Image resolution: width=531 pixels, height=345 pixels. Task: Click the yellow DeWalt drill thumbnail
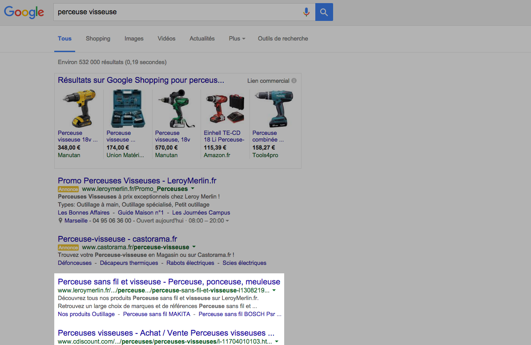(x=79, y=109)
